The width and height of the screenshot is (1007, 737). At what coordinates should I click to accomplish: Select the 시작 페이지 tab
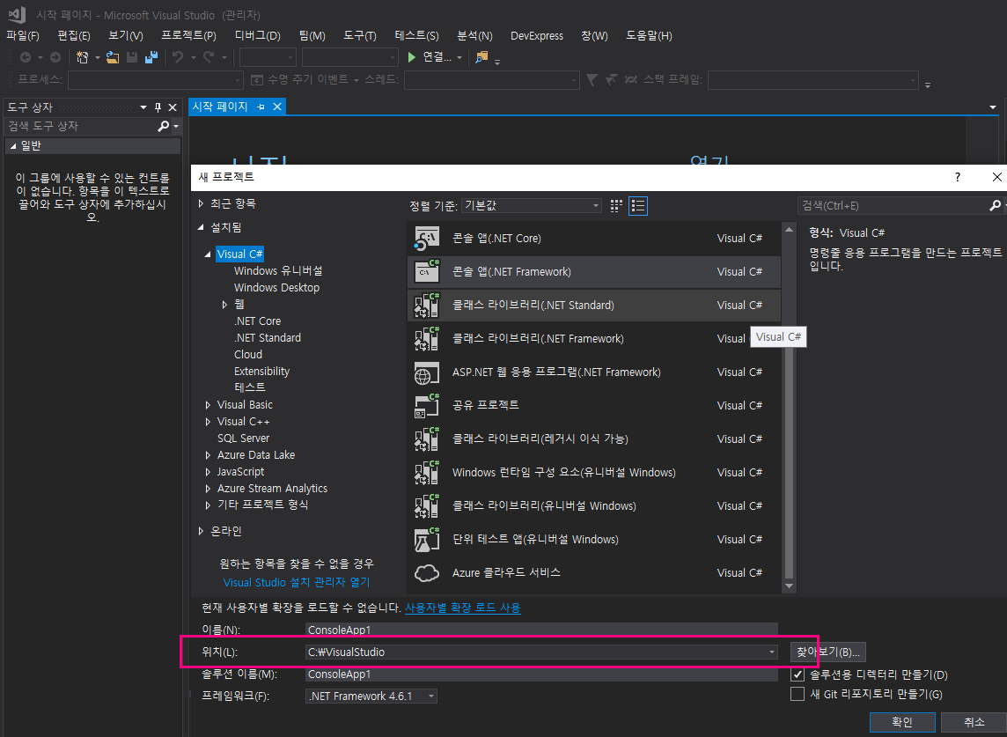(x=220, y=107)
